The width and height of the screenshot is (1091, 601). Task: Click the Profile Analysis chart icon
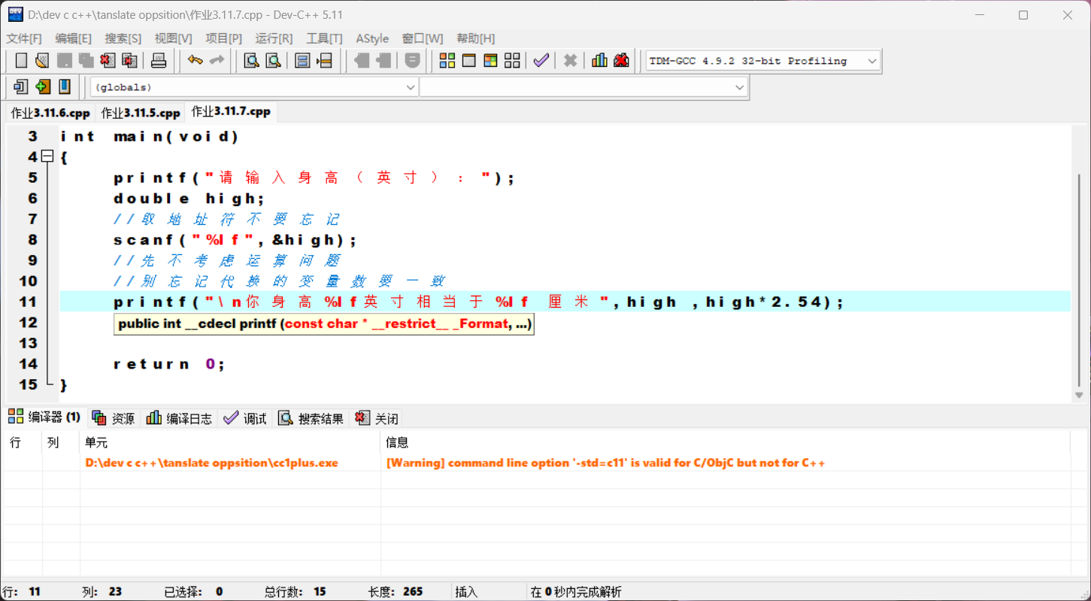(599, 61)
